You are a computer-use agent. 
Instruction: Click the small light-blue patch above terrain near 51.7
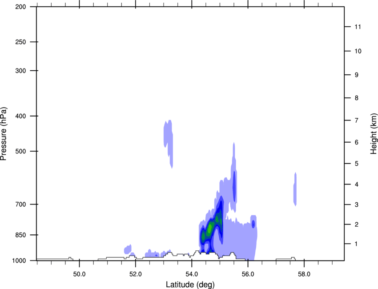[128, 249]
